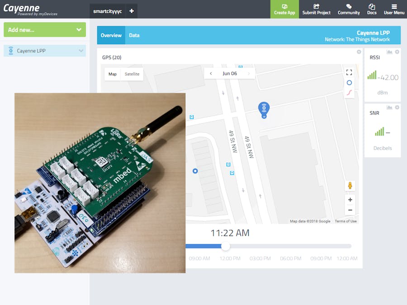This screenshot has width=407, height=305.
Task: Switch the map to Satellite view
Action: pyautogui.click(x=132, y=74)
